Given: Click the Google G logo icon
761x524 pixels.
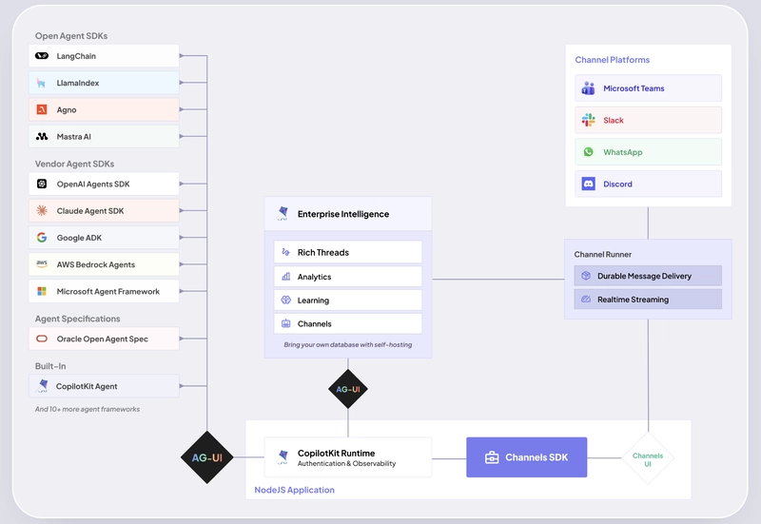Looking at the screenshot, I should [42, 237].
